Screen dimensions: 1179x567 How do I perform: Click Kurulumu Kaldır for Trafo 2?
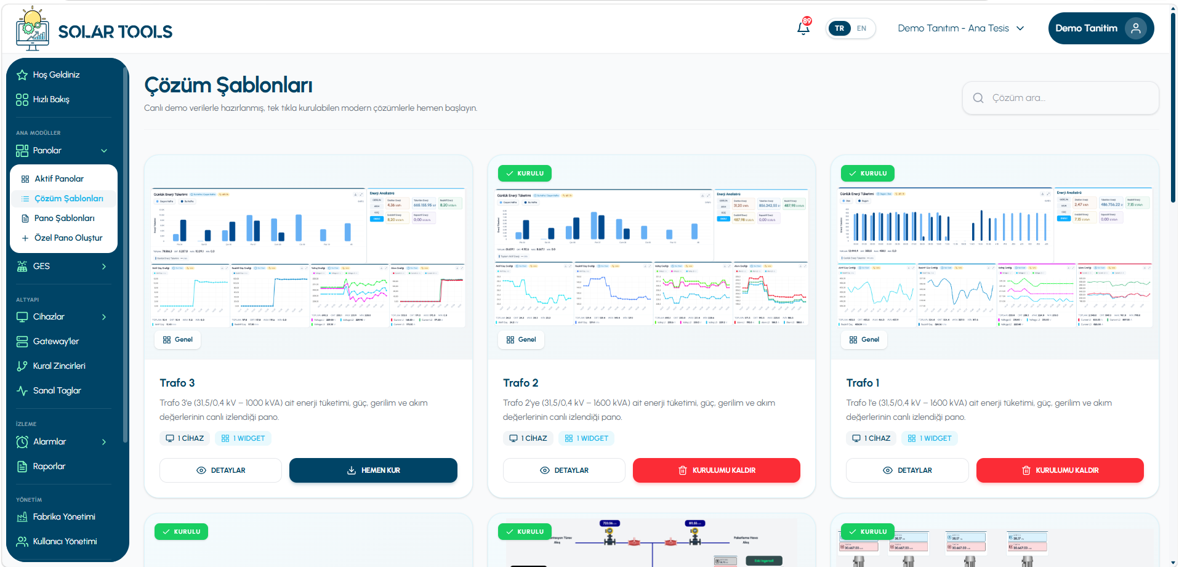point(717,470)
